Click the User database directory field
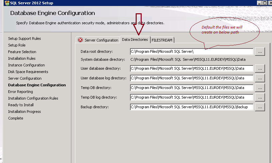Image resolution: width=272 pixels, height=163 pixels. point(192,68)
